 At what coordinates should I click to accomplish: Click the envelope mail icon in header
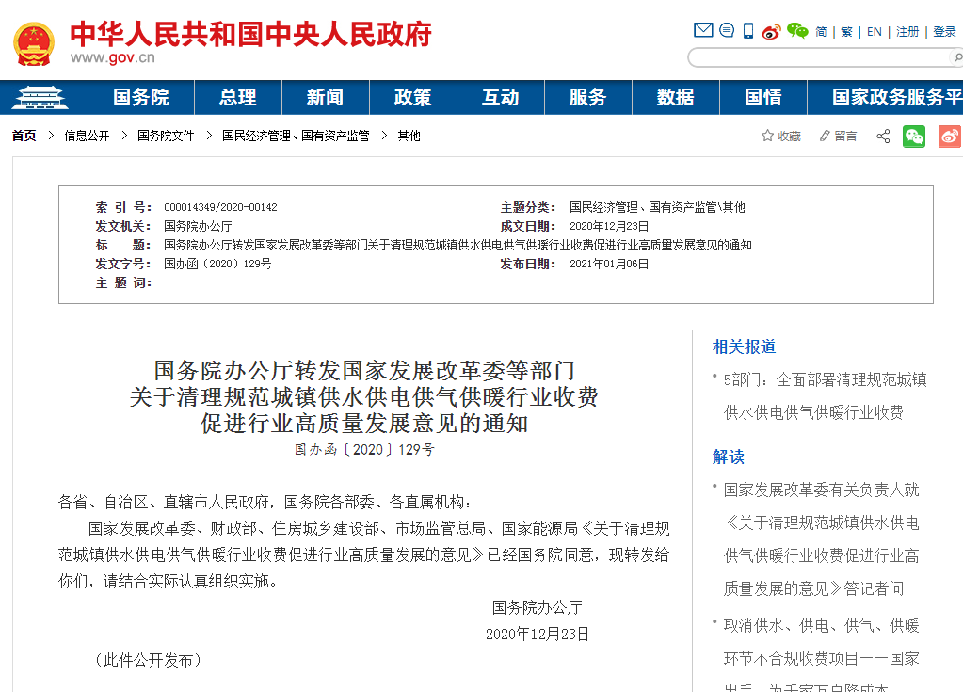pos(703,30)
